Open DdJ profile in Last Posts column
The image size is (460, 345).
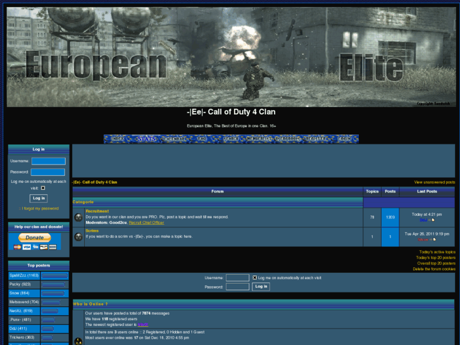(423, 220)
